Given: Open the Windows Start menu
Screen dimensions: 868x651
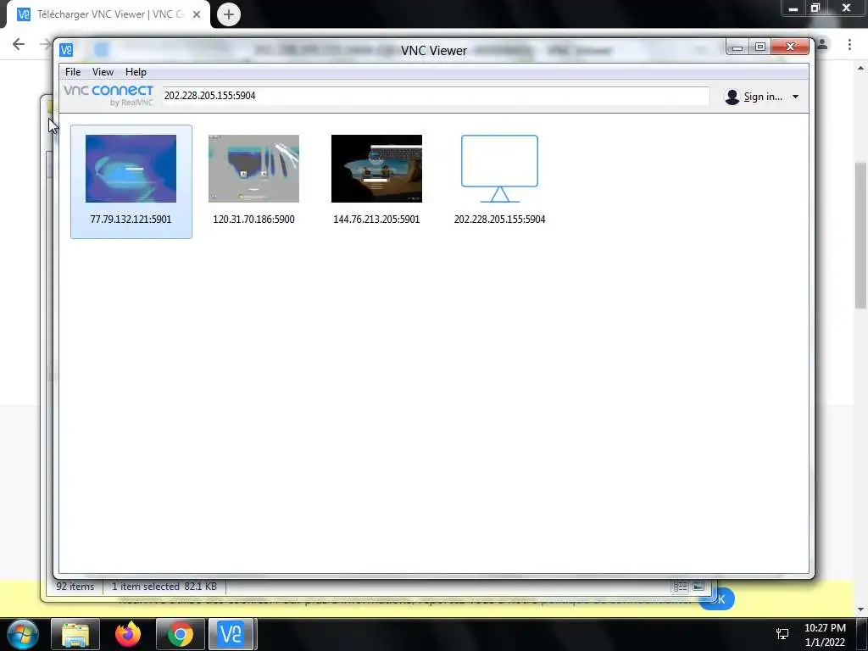Looking at the screenshot, I should point(23,634).
